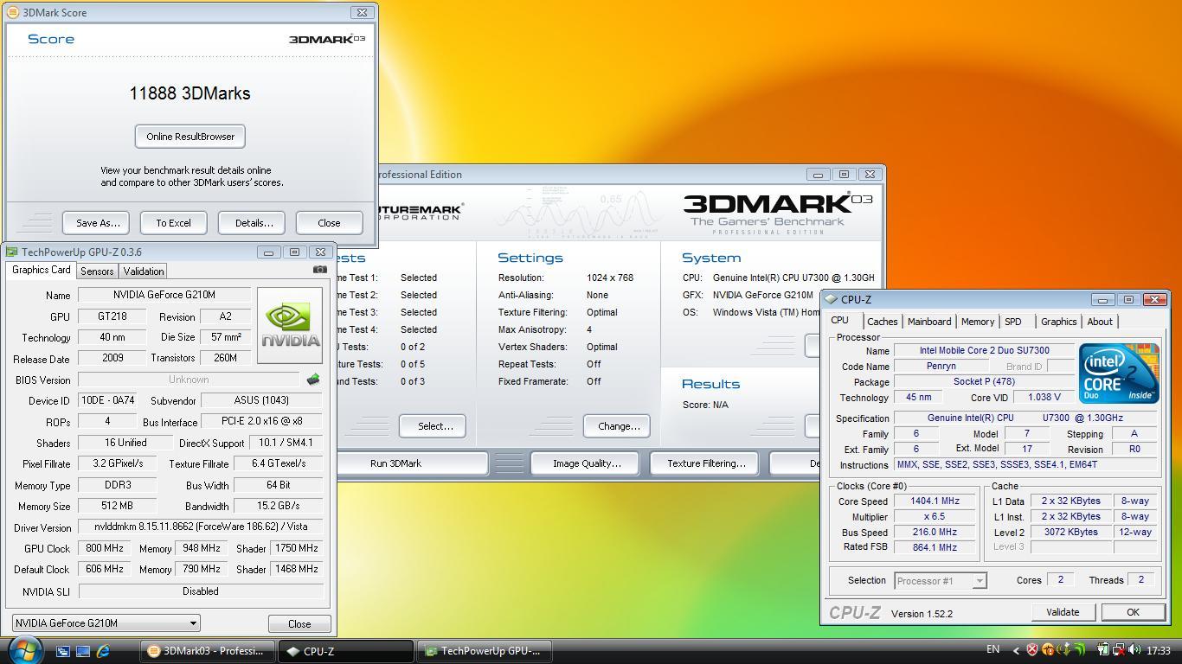Open Texture Filtering... in 3DMark03
Viewport: 1182px width, 664px height.
click(704, 463)
